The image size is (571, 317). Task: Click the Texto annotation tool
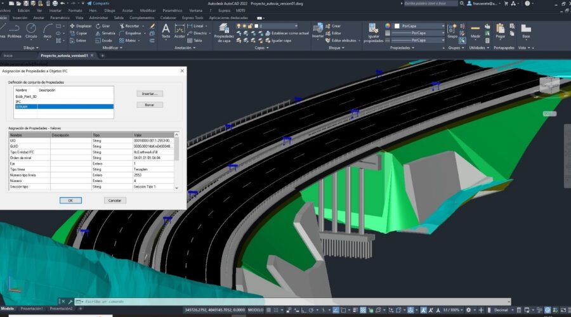tap(166, 31)
